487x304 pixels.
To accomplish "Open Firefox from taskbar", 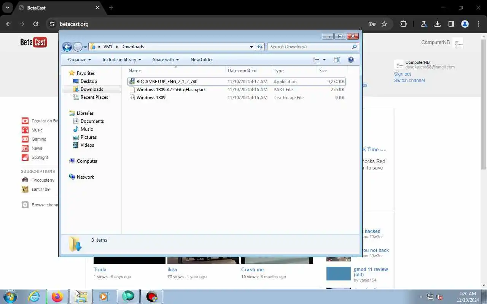I will [x=57, y=296].
